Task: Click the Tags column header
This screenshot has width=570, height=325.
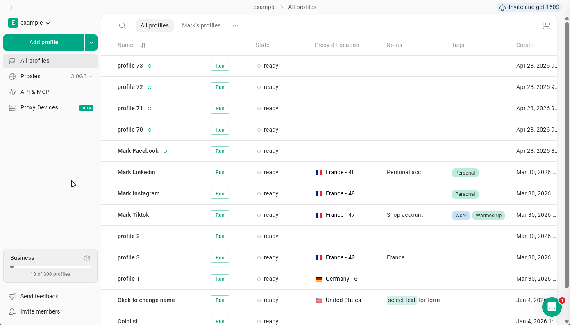Action: tap(458, 45)
